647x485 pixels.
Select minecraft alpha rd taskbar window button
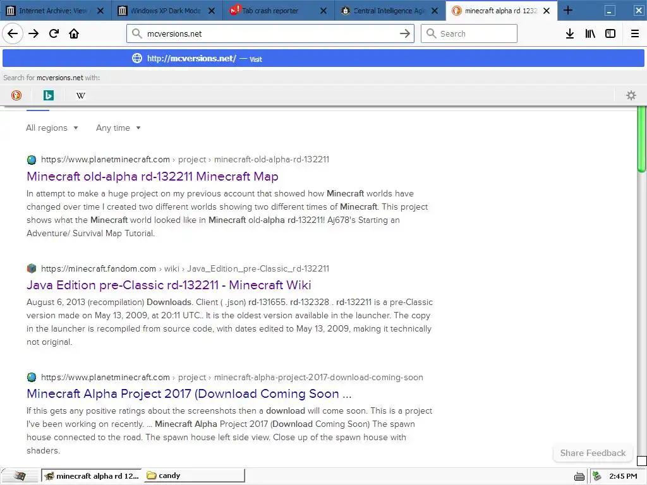[x=92, y=476]
